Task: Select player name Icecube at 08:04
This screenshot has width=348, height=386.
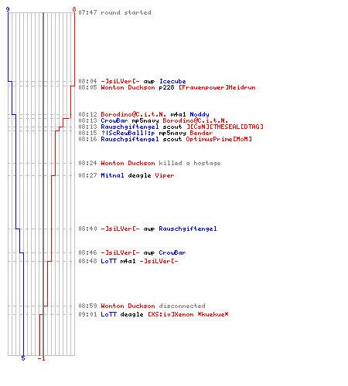Action: tap(172, 81)
